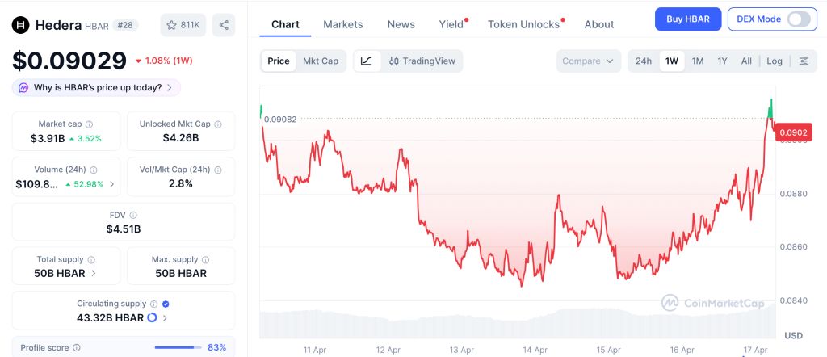This screenshot has height=357, width=827.
Task: Click the Buy HBAR button
Action: [687, 19]
